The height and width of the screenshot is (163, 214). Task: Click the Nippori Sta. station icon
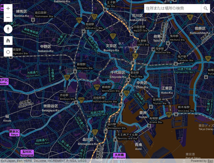pyautogui.click(x=132, y=34)
